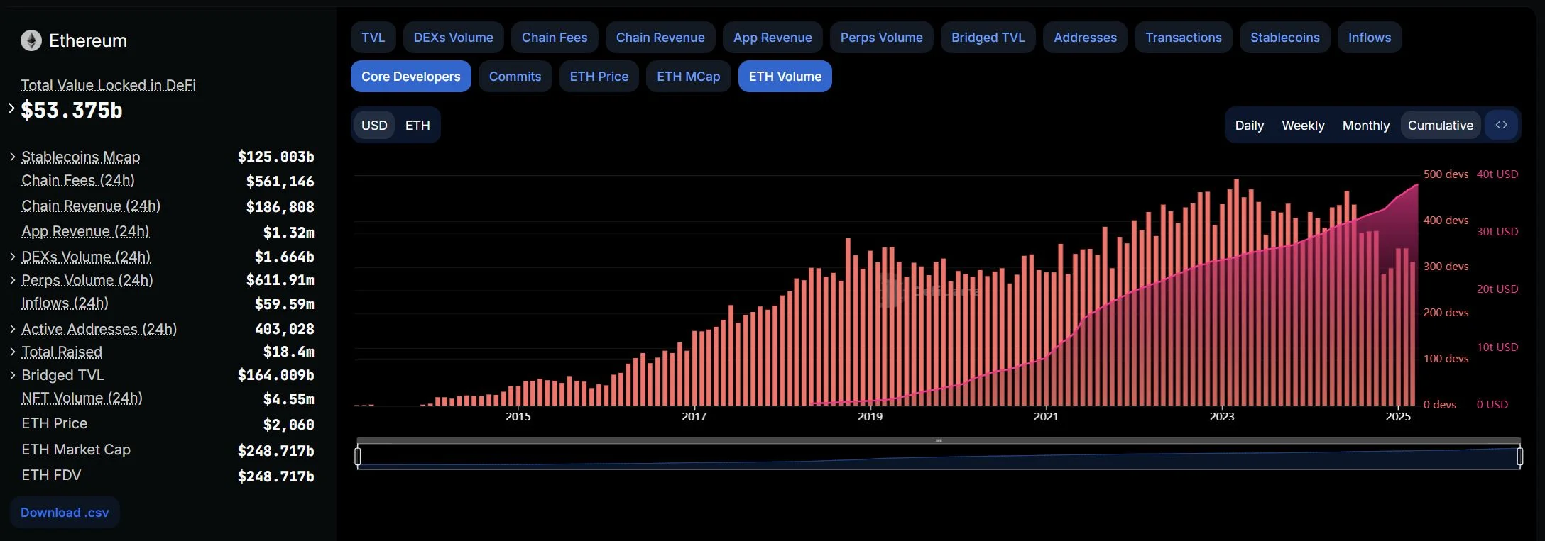Click the right range slider handle
Screen dimensions: 1545x541
tap(1519, 456)
